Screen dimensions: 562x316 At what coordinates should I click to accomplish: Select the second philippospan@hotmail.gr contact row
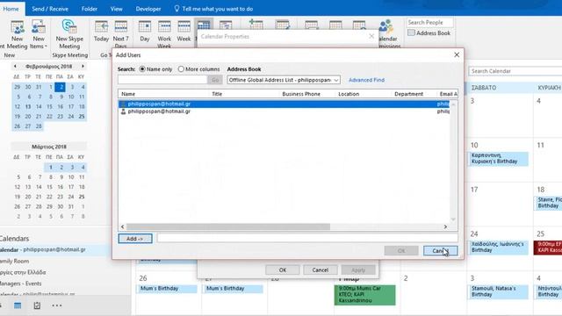pyautogui.click(x=284, y=111)
